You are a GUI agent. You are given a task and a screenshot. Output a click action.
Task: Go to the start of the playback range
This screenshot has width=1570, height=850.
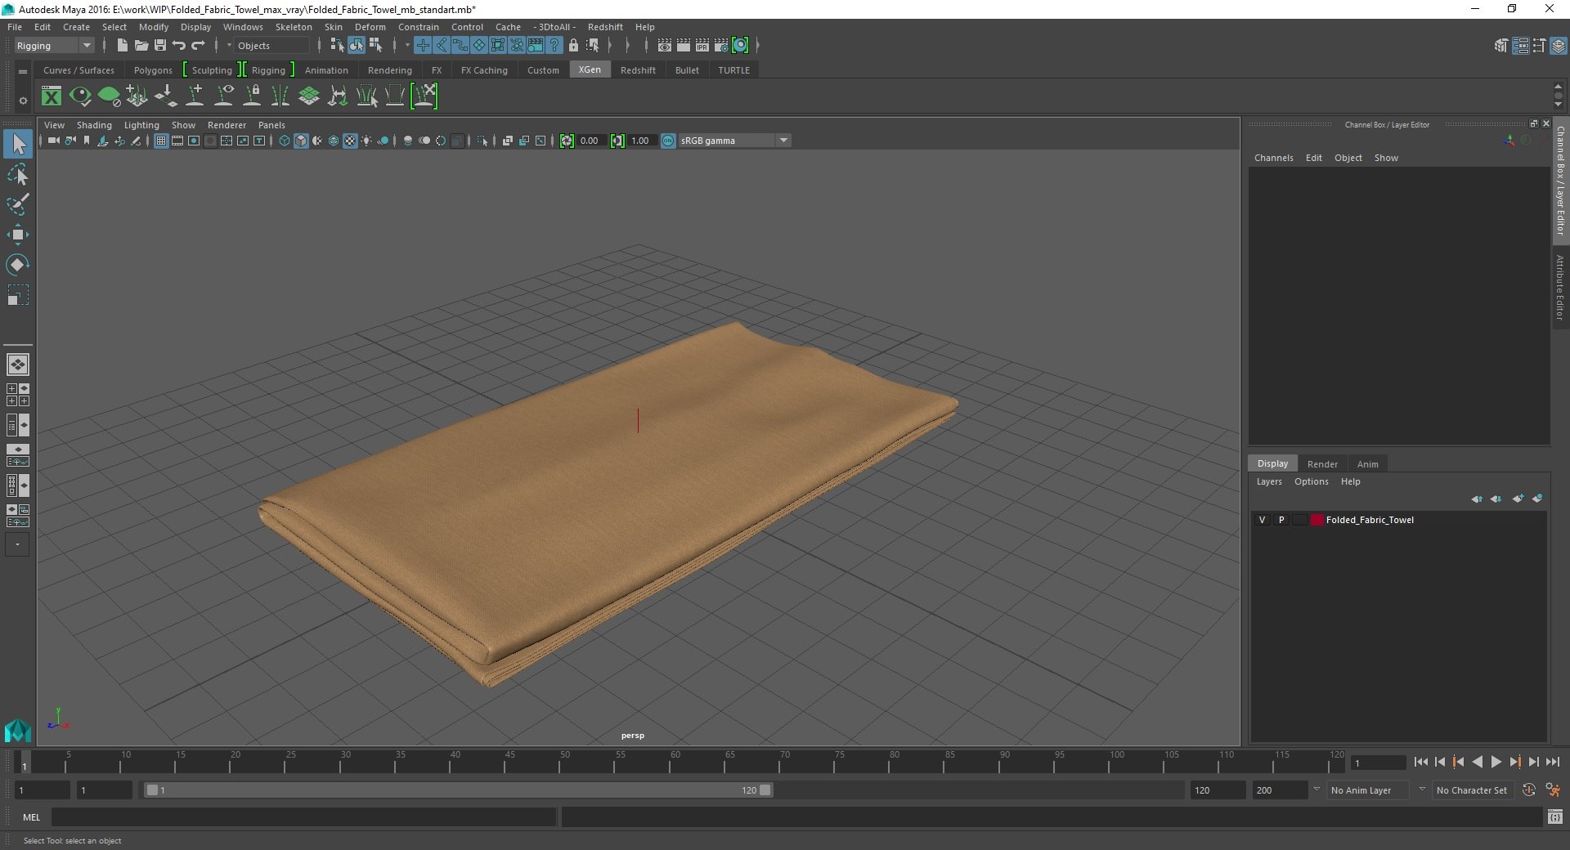(x=1420, y=762)
